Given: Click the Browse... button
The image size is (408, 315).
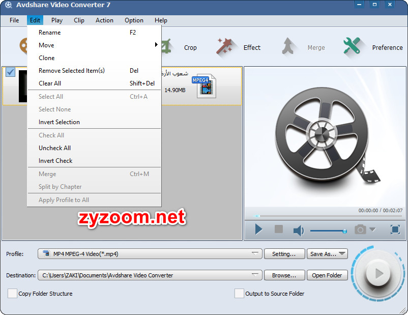Looking at the screenshot, I should pos(284,275).
